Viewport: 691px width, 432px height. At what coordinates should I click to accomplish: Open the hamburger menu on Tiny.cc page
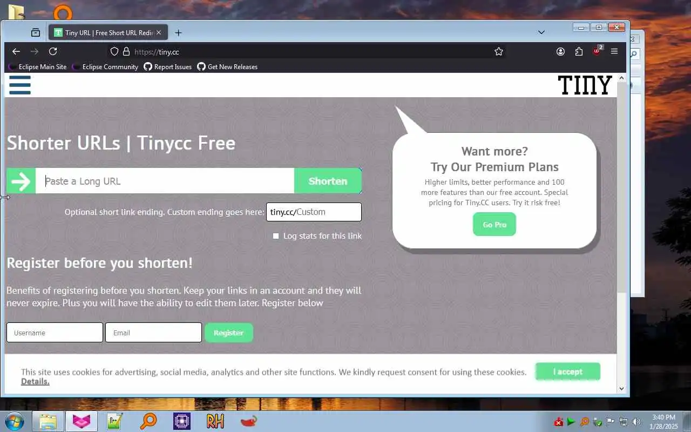coord(20,85)
